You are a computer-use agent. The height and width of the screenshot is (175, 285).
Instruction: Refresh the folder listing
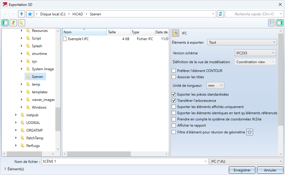pyautogui.click(x=220, y=14)
